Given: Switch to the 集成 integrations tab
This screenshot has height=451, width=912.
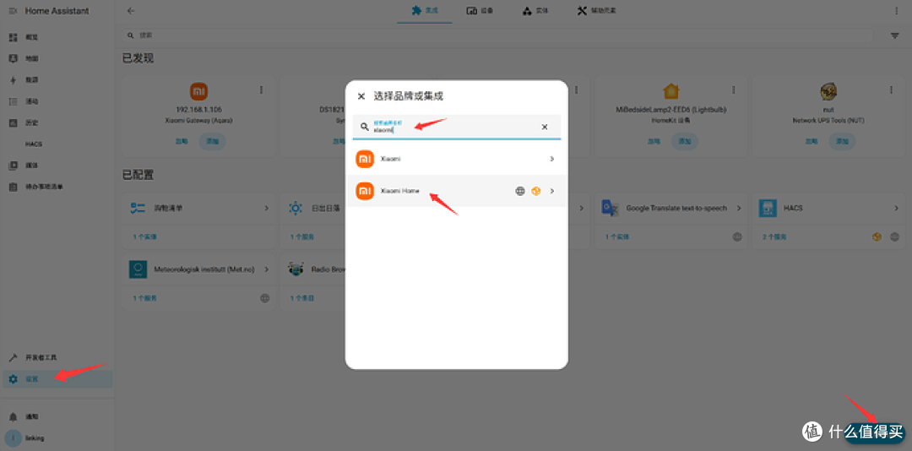Looking at the screenshot, I should pos(425,11).
